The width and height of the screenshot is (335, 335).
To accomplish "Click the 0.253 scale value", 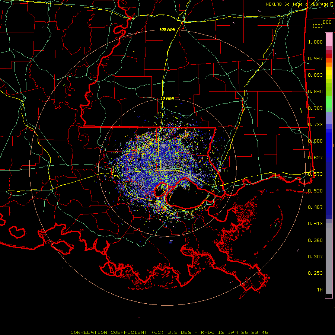I will pyautogui.click(x=315, y=273).
